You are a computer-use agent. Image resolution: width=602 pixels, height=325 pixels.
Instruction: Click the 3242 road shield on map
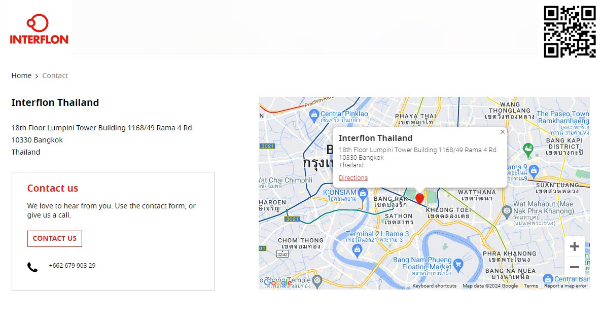click(x=282, y=254)
